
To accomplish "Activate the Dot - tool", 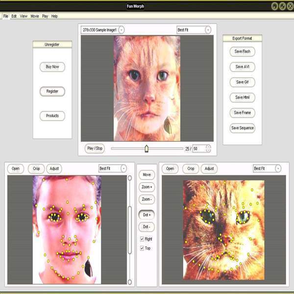I will coord(147,227).
